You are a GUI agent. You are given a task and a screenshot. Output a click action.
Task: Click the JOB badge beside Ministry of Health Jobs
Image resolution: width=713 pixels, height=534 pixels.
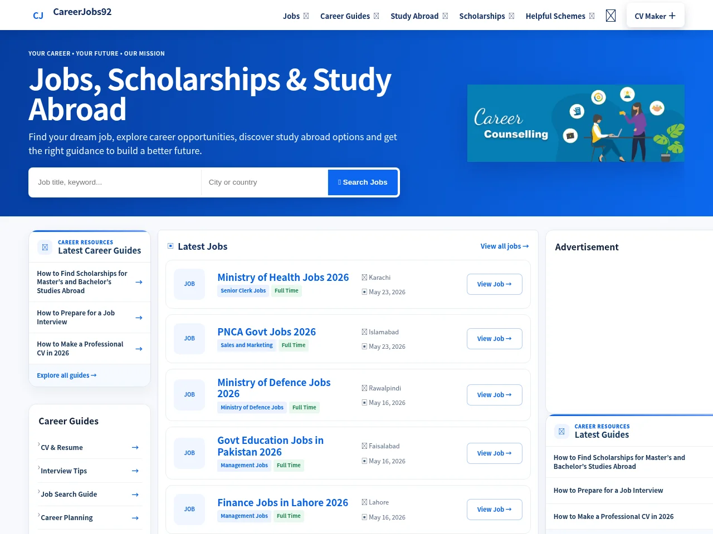click(x=189, y=284)
